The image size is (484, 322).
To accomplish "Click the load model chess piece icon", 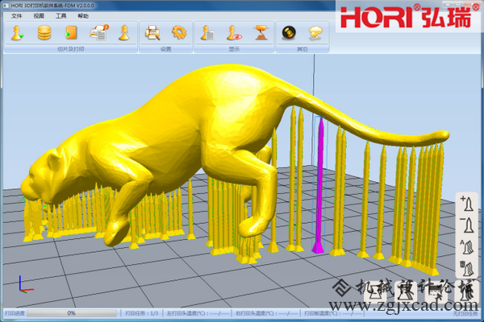I will 17,33.
